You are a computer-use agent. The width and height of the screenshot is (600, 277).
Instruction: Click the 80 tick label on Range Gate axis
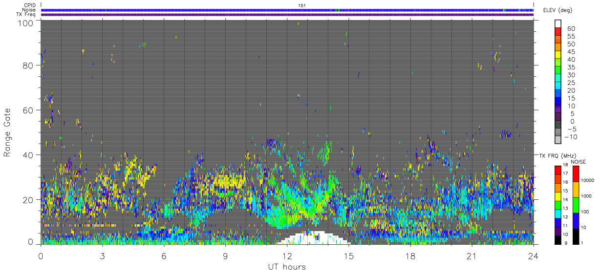28,65
